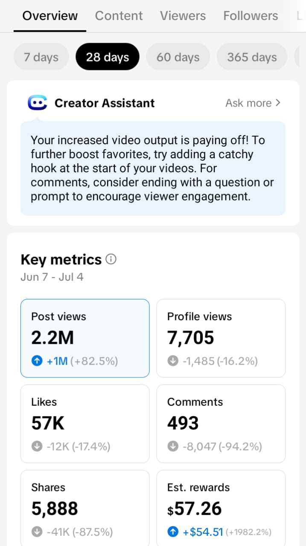Image resolution: width=306 pixels, height=546 pixels.
Task: Open the Followers tab
Action: (251, 16)
